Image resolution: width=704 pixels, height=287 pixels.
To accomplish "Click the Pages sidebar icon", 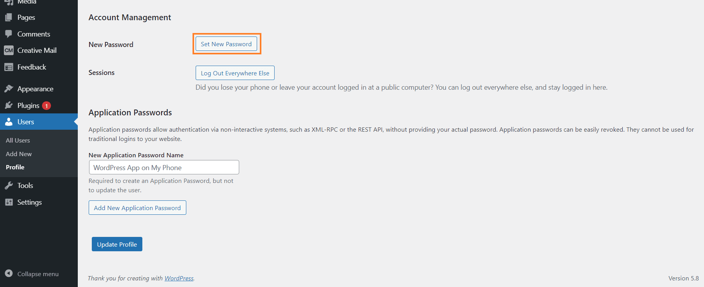I will tap(9, 17).
